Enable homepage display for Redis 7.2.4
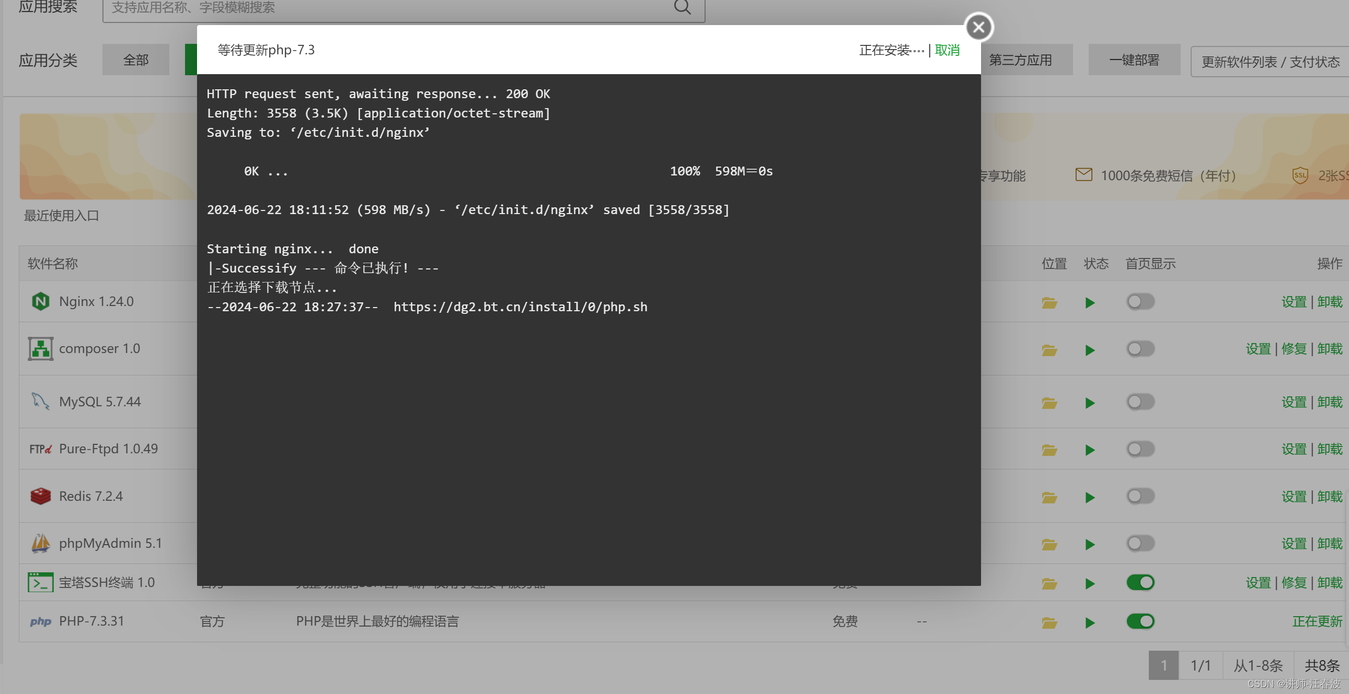 click(1140, 496)
